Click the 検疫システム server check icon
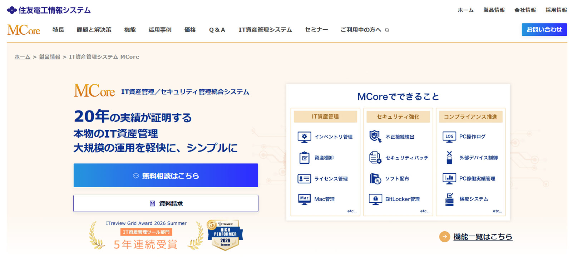572x257 pixels. [449, 199]
